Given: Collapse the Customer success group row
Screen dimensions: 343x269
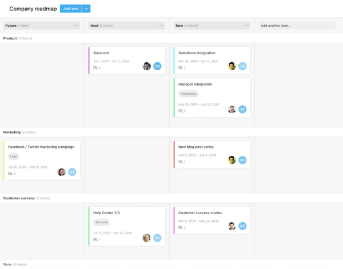Looking at the screenshot, I should 171,198.
